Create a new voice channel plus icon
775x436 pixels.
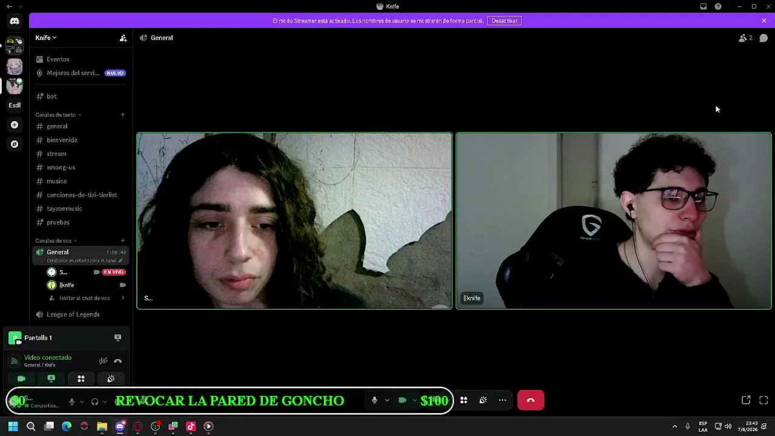pos(122,240)
